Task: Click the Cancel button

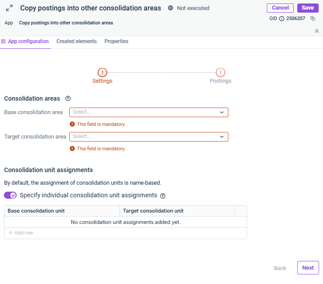Action: tap(280, 8)
